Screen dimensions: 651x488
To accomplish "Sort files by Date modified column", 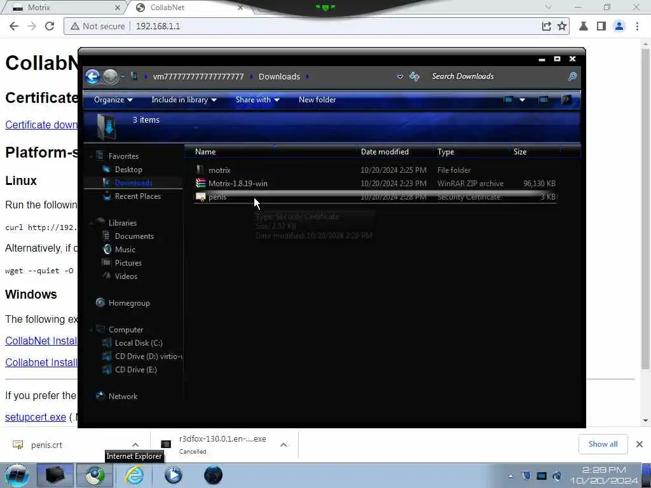I will [x=385, y=151].
